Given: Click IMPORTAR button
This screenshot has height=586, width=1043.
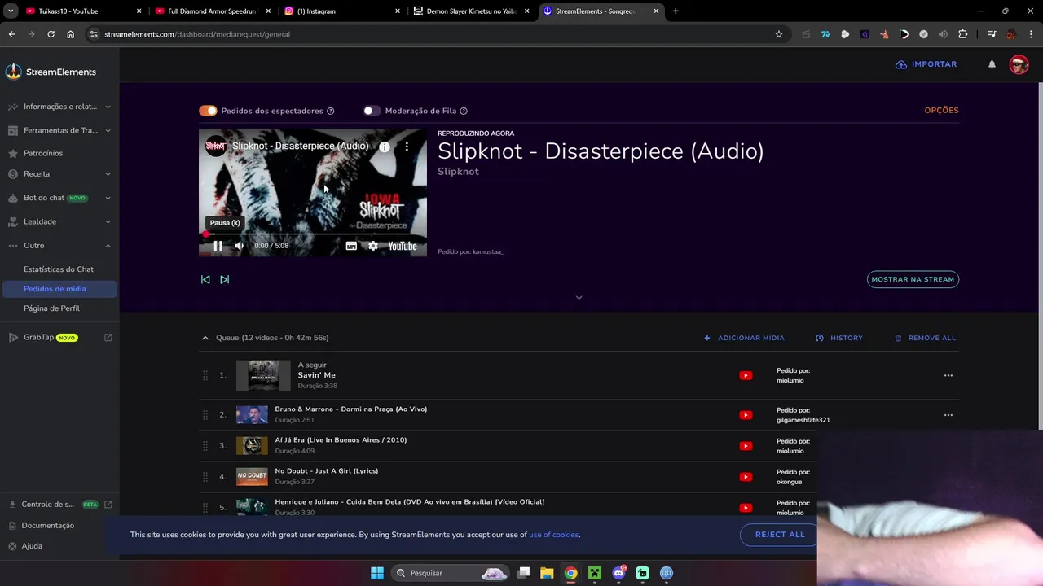Looking at the screenshot, I should click(x=926, y=64).
